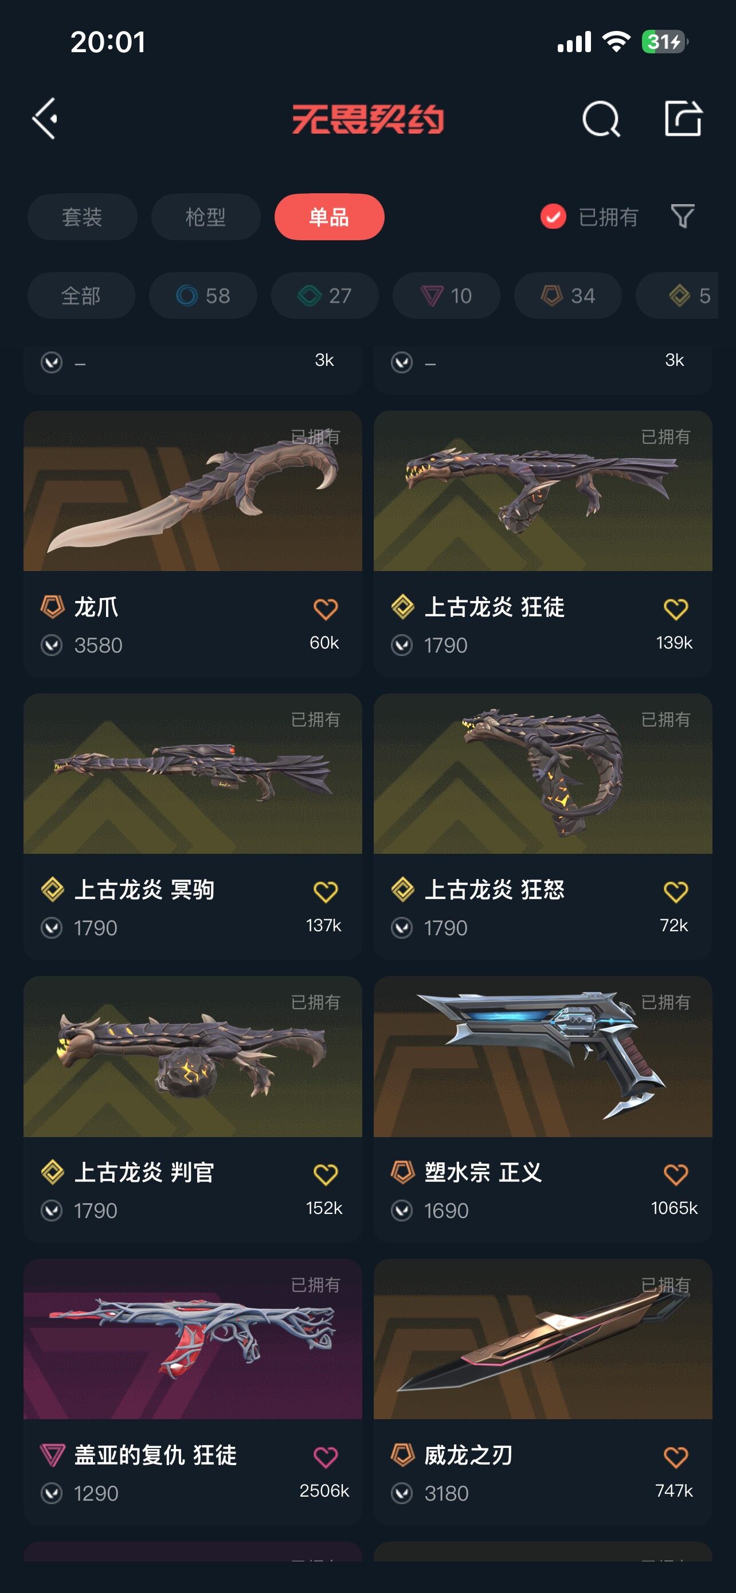Open the search magnifier icon
The image size is (736, 1593).
click(601, 118)
